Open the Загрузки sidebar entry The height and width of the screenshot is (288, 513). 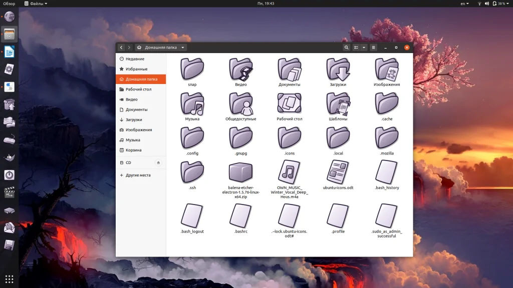[134, 120]
